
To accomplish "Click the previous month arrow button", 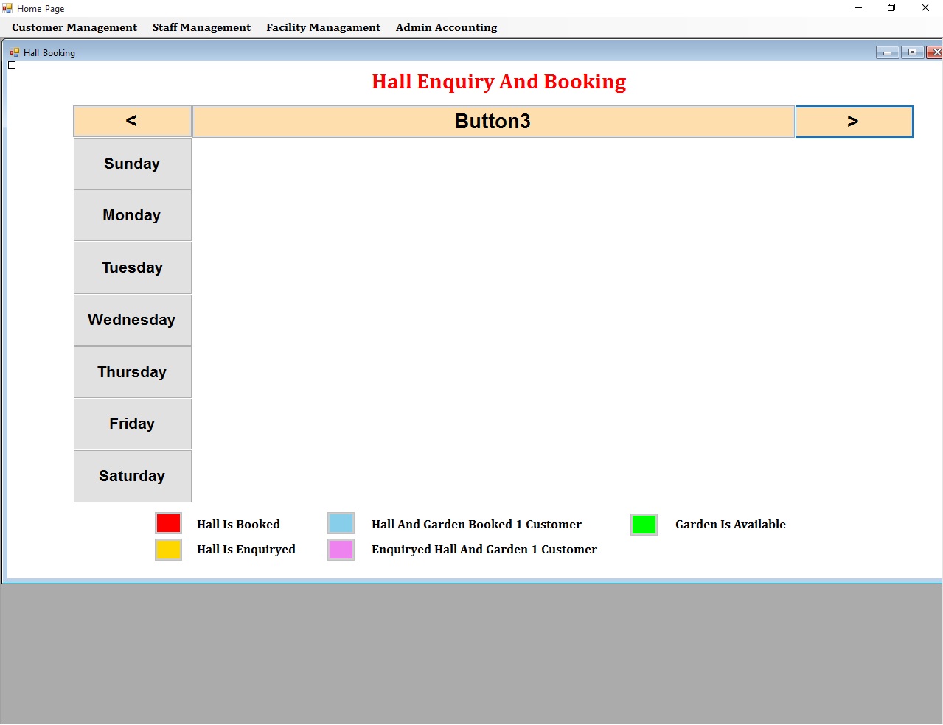I will tap(132, 122).
